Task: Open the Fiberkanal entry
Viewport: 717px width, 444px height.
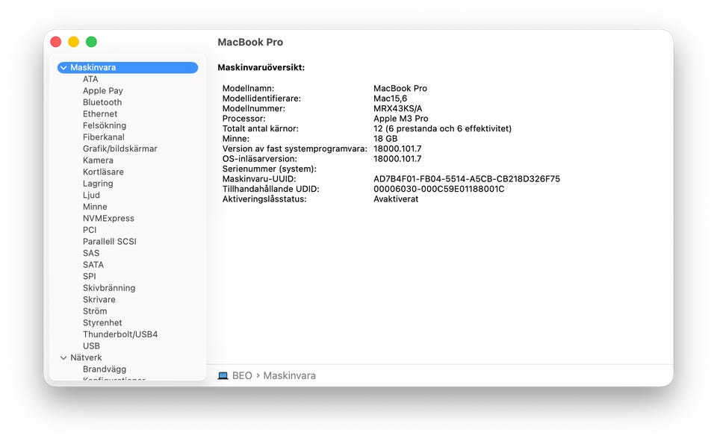Action: tap(103, 137)
